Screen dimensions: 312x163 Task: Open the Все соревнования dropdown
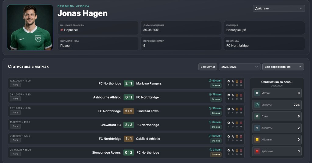tap(283, 67)
